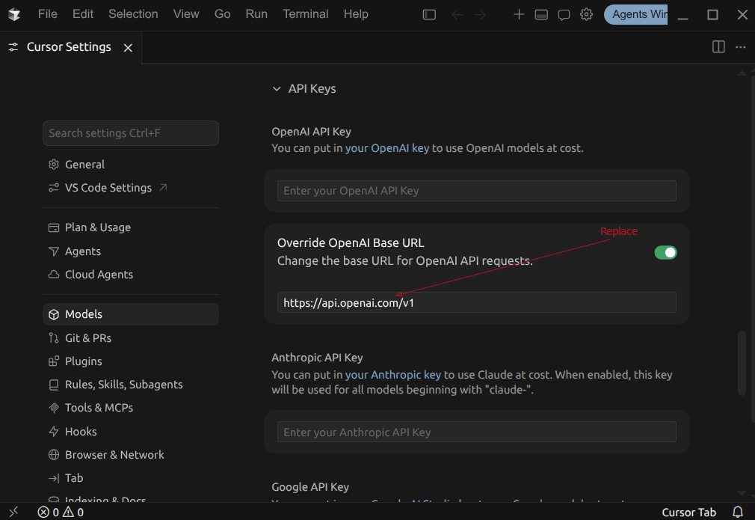Click the Cursor logo icon in title bar

click(x=14, y=14)
